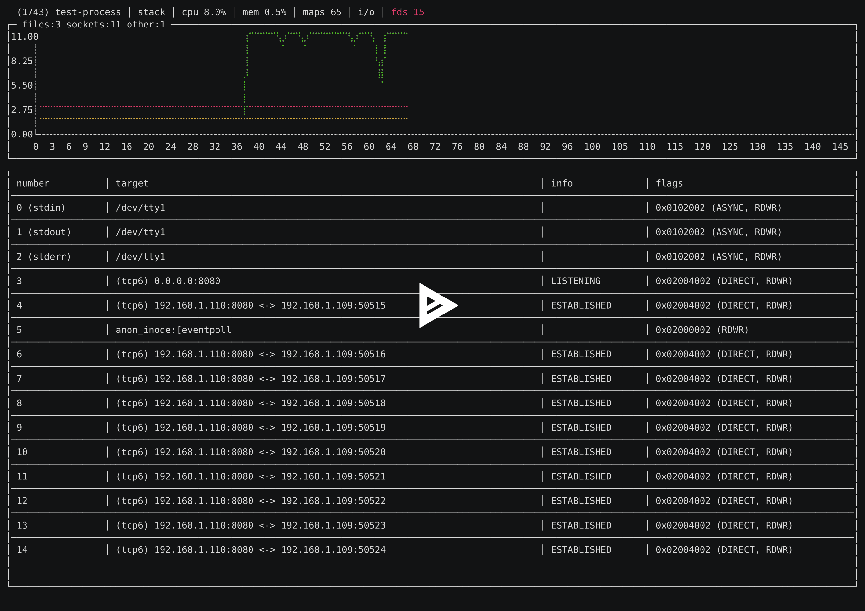Click 0x0102002 (ASYNC, RDWR) in the stderr row

pos(718,257)
